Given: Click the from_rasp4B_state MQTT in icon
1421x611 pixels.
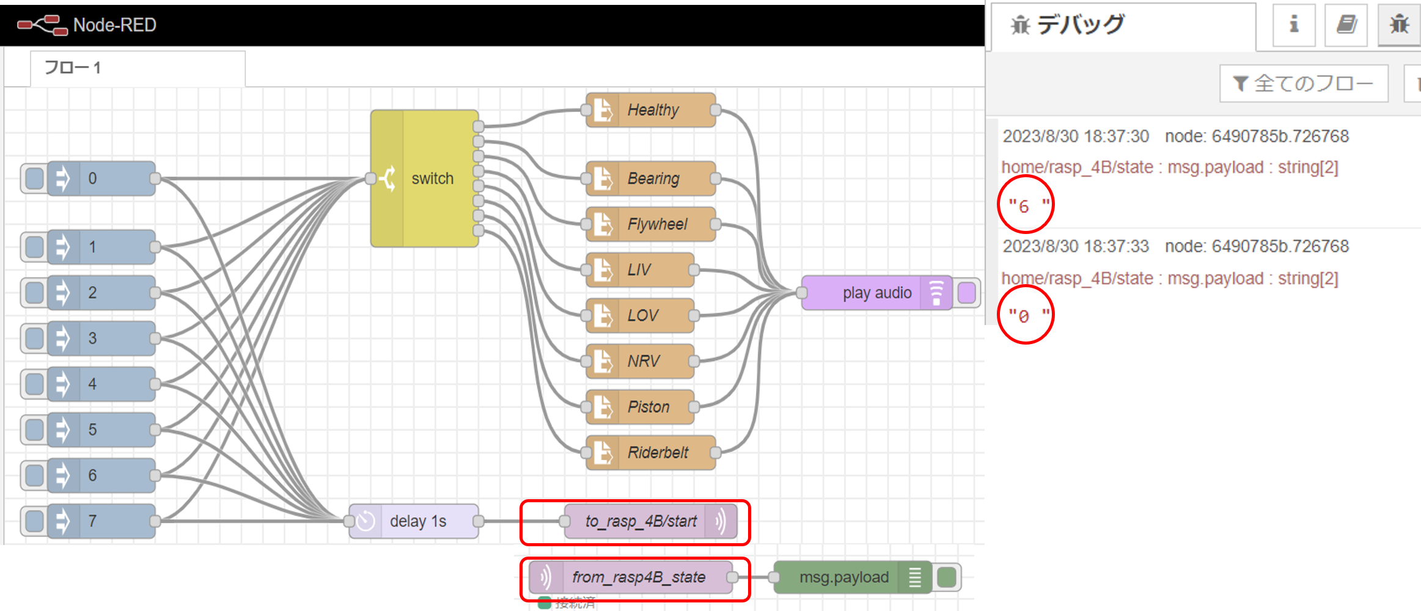Looking at the screenshot, I should point(545,577).
